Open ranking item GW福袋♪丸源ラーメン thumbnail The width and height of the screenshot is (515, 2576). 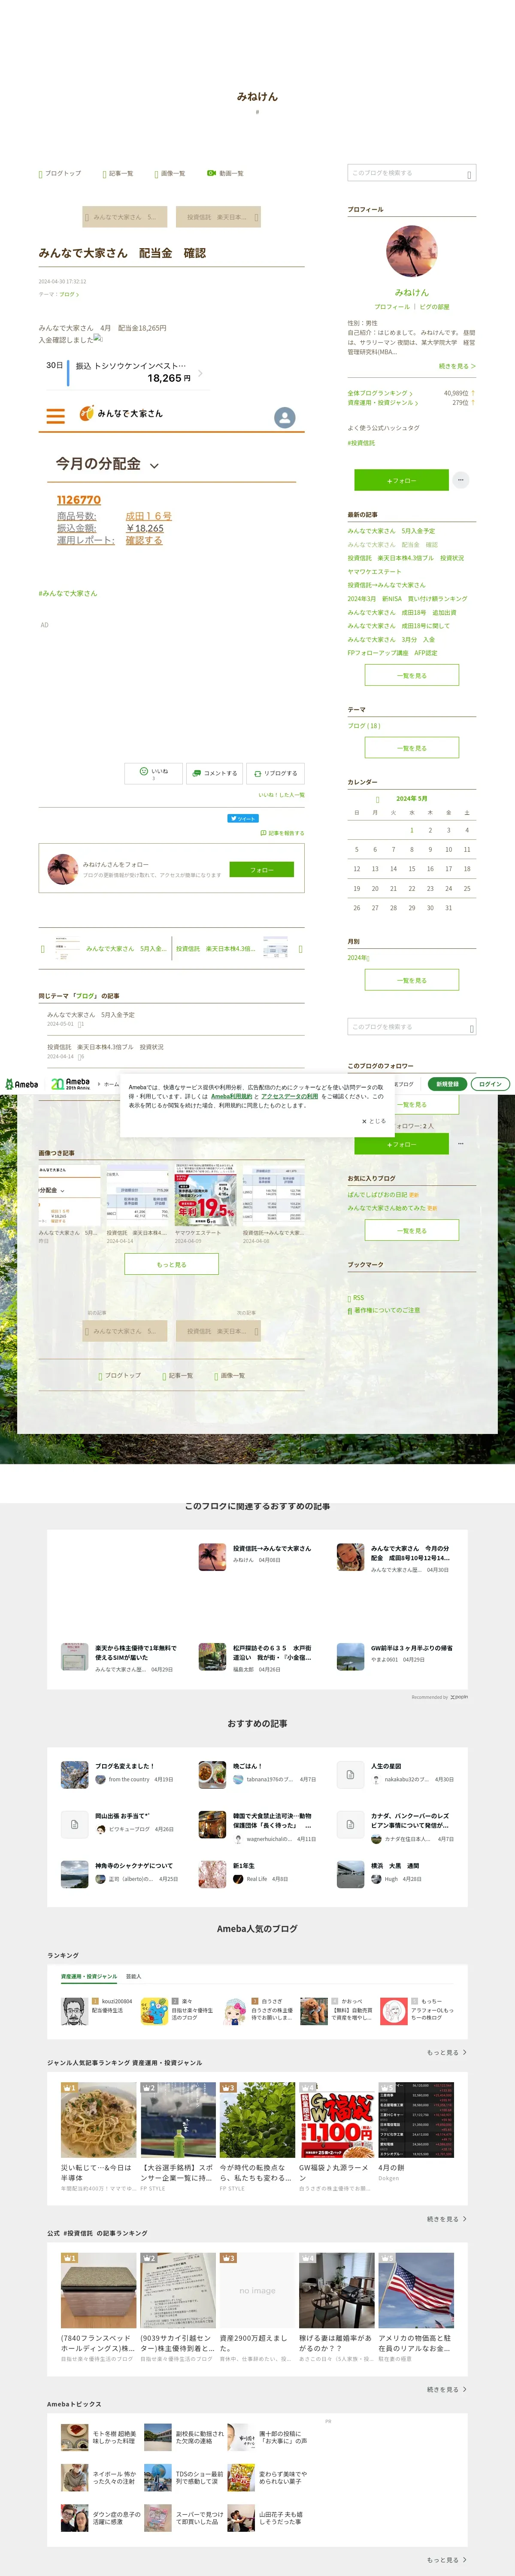337,2121
